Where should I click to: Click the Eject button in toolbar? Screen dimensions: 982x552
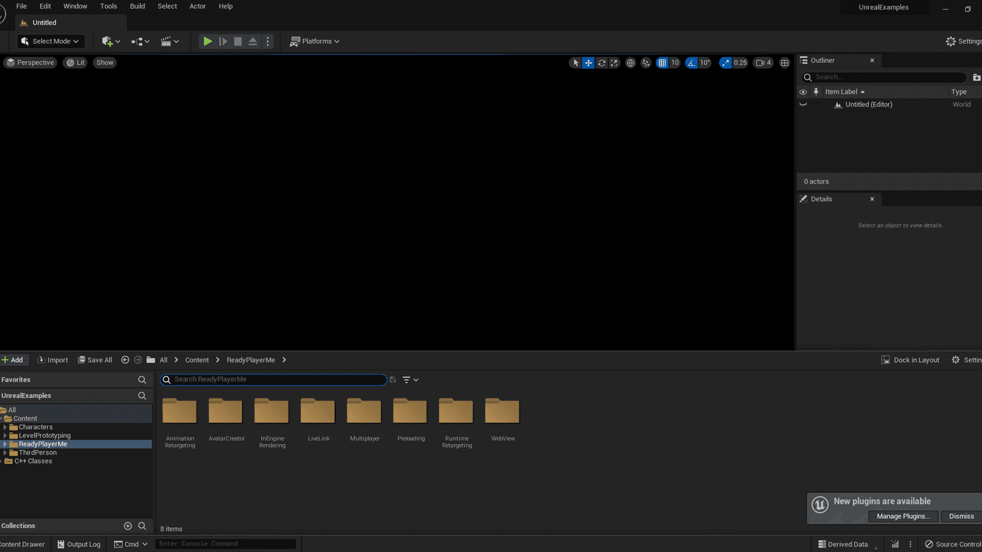click(x=253, y=41)
